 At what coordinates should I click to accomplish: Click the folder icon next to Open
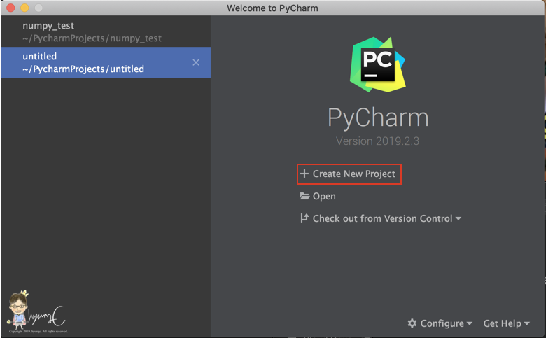(304, 196)
